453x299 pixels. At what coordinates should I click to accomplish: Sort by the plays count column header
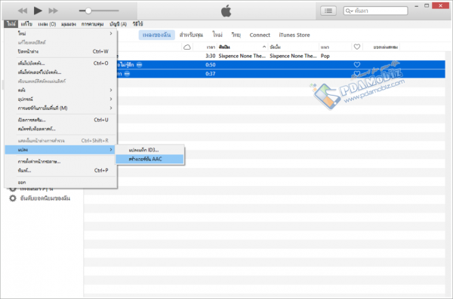[x=385, y=47]
